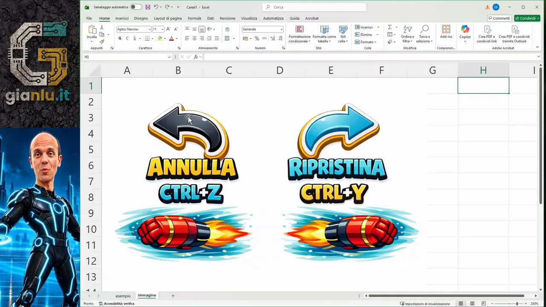
Task: Select the Format Painter brush icon
Action: pyautogui.click(x=102, y=41)
